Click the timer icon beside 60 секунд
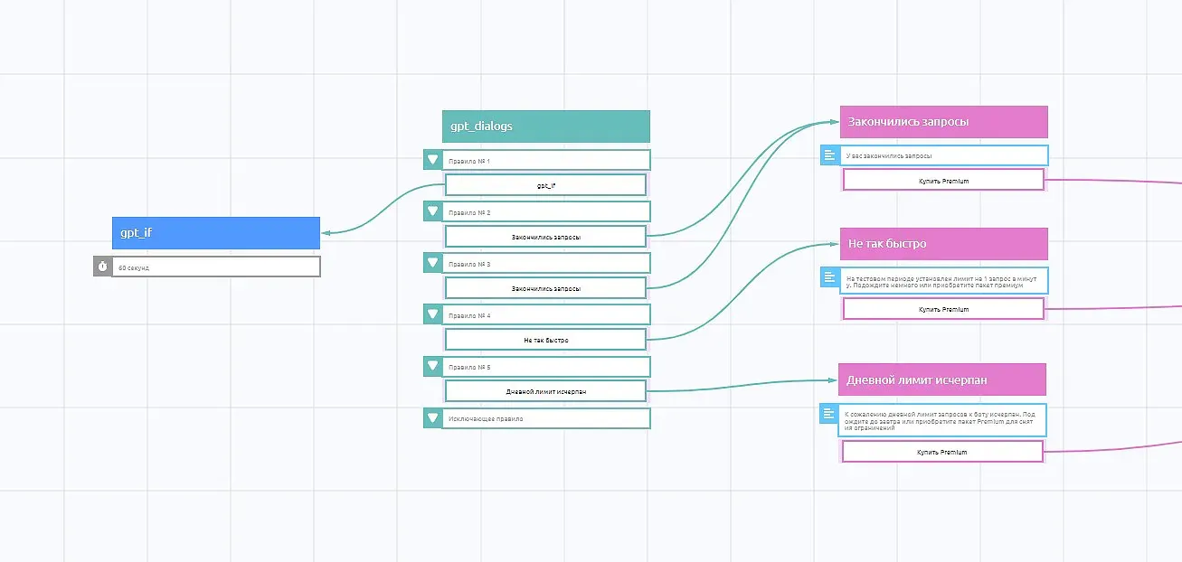 pyautogui.click(x=102, y=267)
